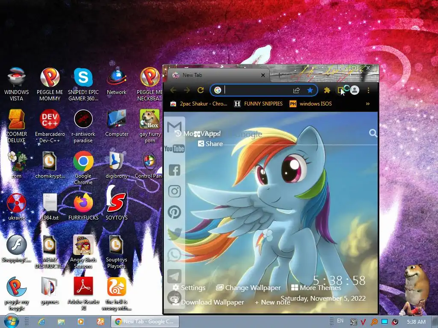Open Reddit sidebar shortcut
This screenshot has width=438, height=328.
(x=175, y=298)
